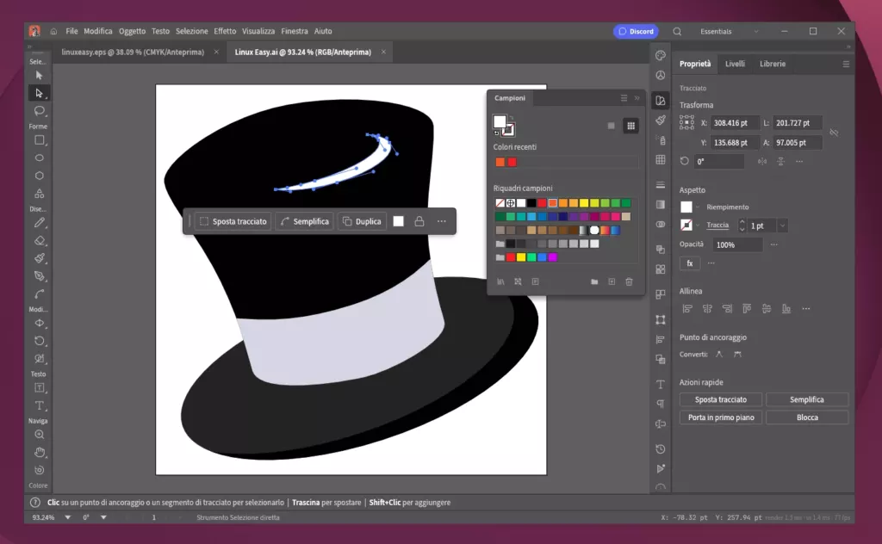Select the Selection arrow tool
882x544 pixels.
click(x=39, y=75)
